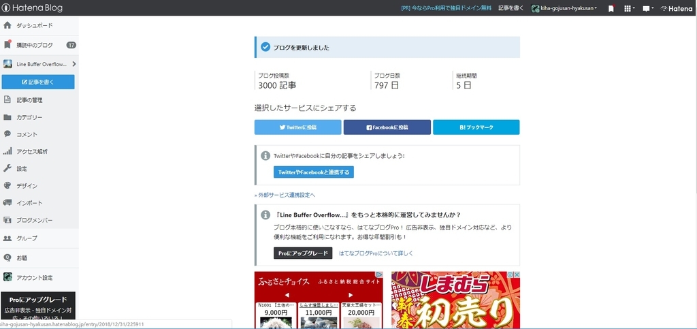Click the B! ブックマーク share button
The width and height of the screenshot is (697, 329).
pyautogui.click(x=476, y=127)
